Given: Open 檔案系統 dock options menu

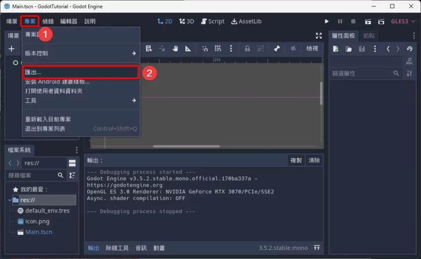Looking at the screenshot, I should (76, 150).
